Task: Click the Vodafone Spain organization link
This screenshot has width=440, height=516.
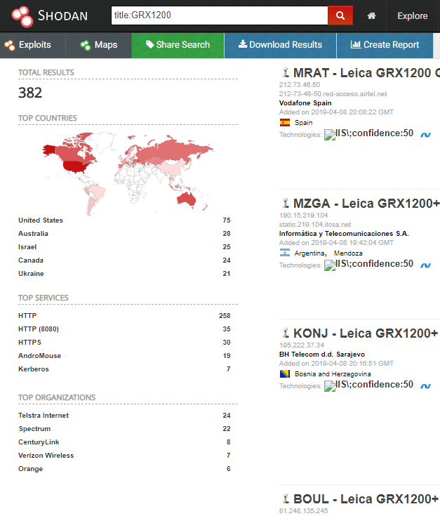Action: coord(305,103)
